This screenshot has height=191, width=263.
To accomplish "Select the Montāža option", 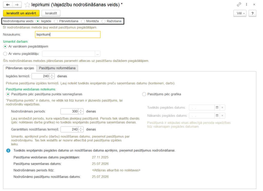I will click(x=83, y=21).
